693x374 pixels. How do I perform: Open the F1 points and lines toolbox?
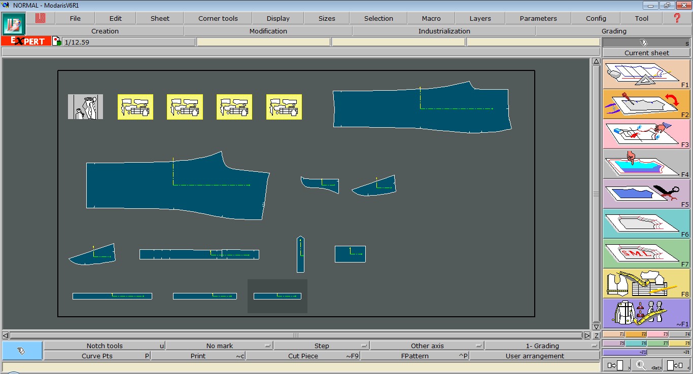tap(646, 74)
